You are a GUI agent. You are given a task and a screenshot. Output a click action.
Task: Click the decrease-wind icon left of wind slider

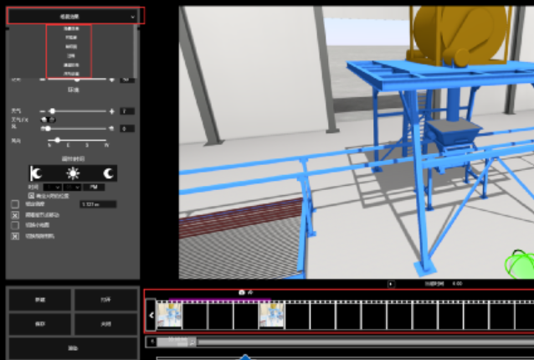[x=43, y=128]
